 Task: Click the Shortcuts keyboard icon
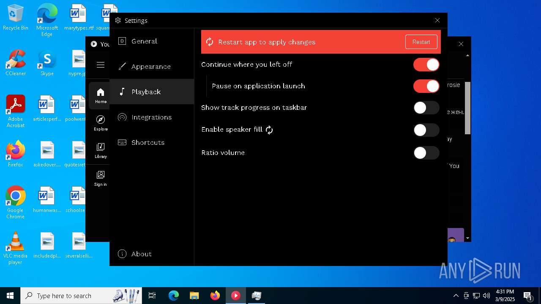click(x=122, y=142)
